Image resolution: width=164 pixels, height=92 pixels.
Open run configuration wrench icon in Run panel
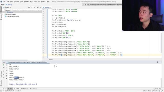click(4, 68)
